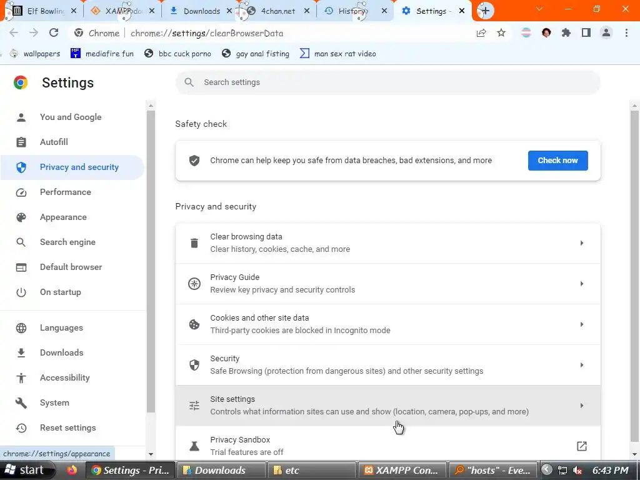640x480 pixels.
Task: Expand Site settings row arrow
Action: [x=582, y=406]
